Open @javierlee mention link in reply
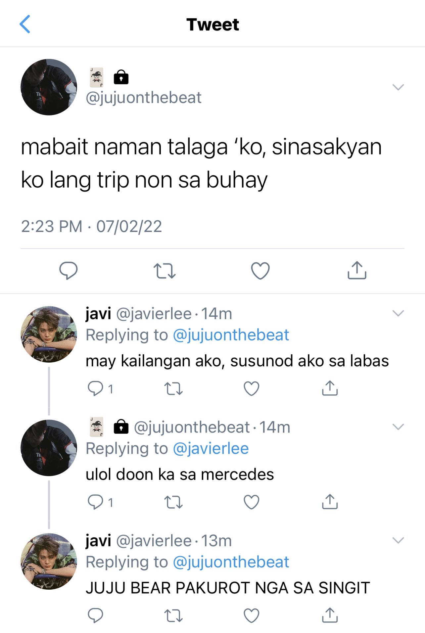Image resolution: width=425 pixels, height=633 pixels. tap(211, 448)
